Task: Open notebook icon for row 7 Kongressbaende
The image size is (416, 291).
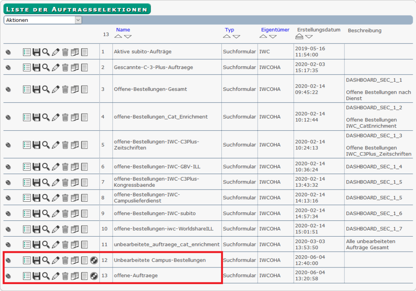Action: (x=84, y=182)
